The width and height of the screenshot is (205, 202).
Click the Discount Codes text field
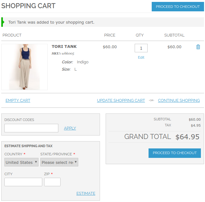pos(31,128)
